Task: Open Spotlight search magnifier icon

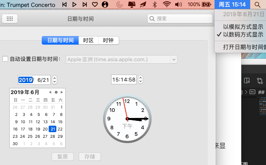Action: tap(258, 4)
